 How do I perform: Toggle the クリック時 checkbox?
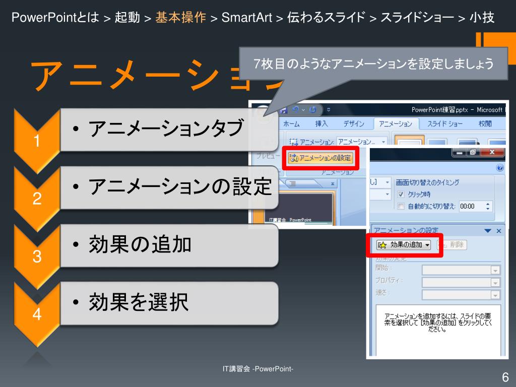[x=401, y=194]
